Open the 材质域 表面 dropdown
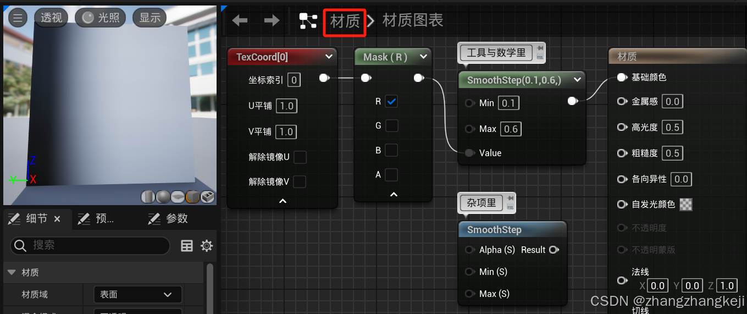 [137, 294]
